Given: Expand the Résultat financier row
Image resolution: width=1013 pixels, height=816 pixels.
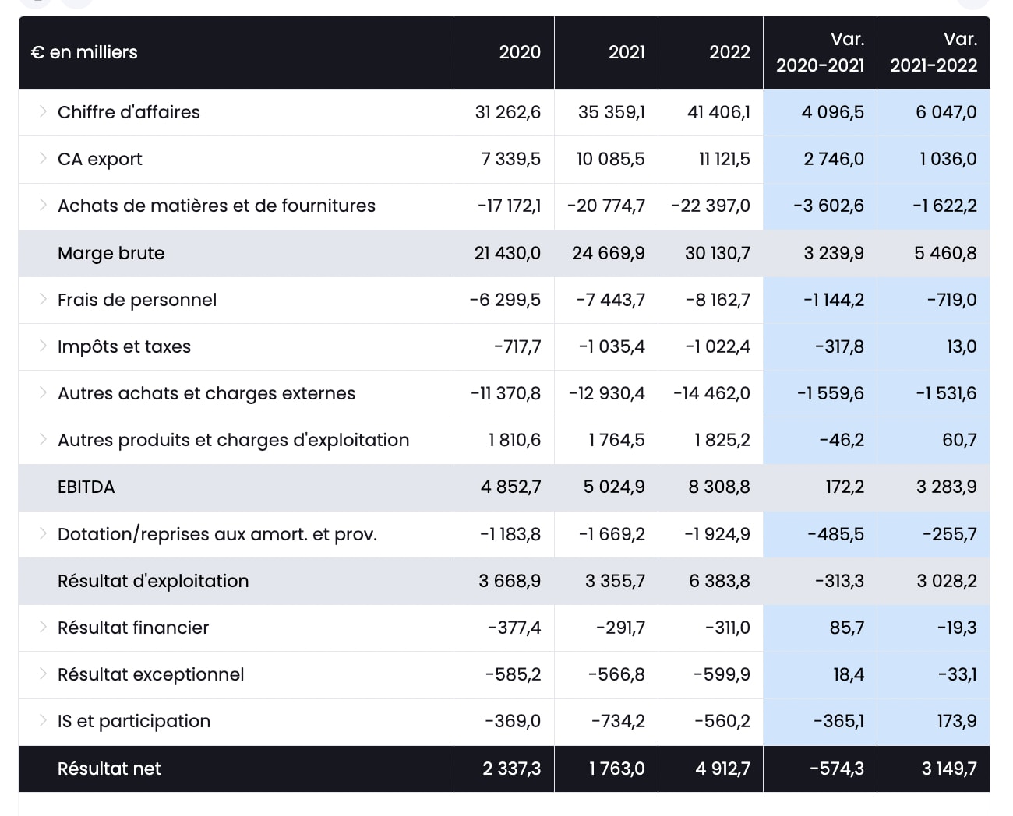Looking at the screenshot, I should pos(43,627).
